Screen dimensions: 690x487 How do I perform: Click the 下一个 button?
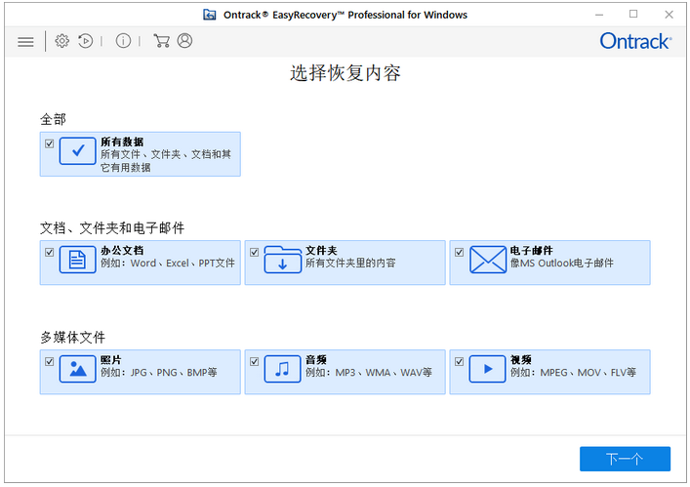point(625,459)
